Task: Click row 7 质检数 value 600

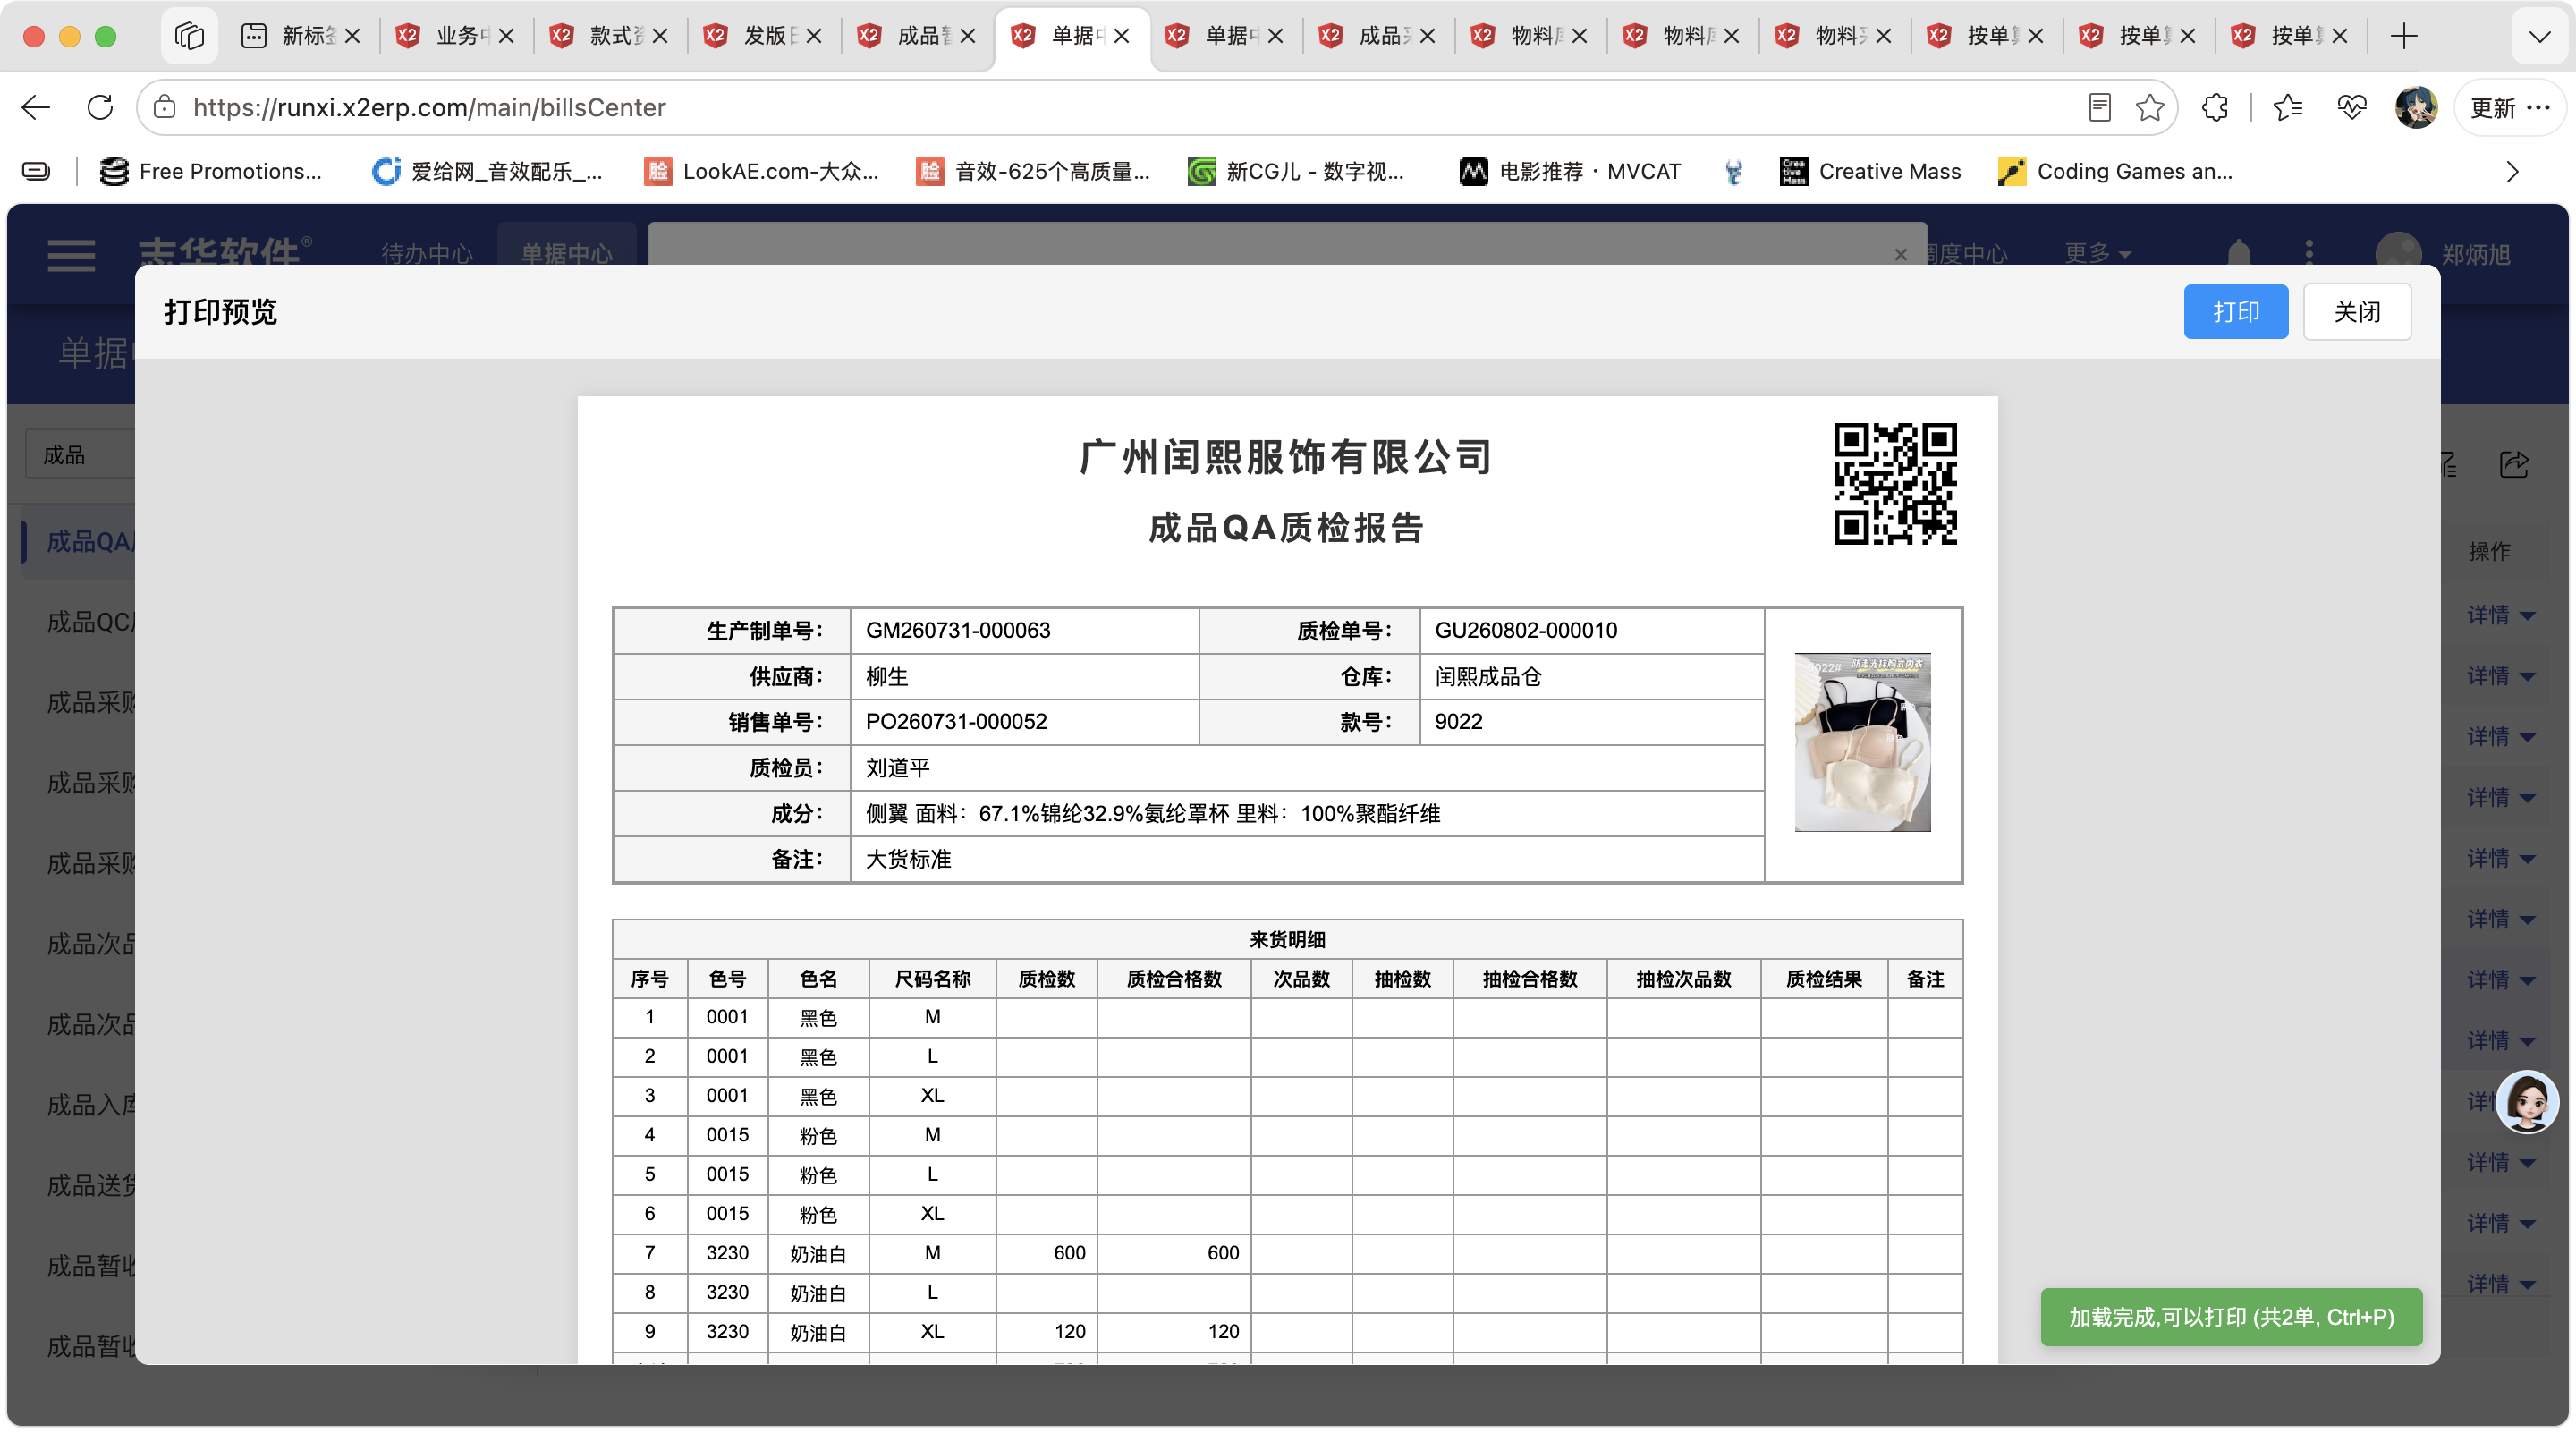Action: point(1069,1252)
